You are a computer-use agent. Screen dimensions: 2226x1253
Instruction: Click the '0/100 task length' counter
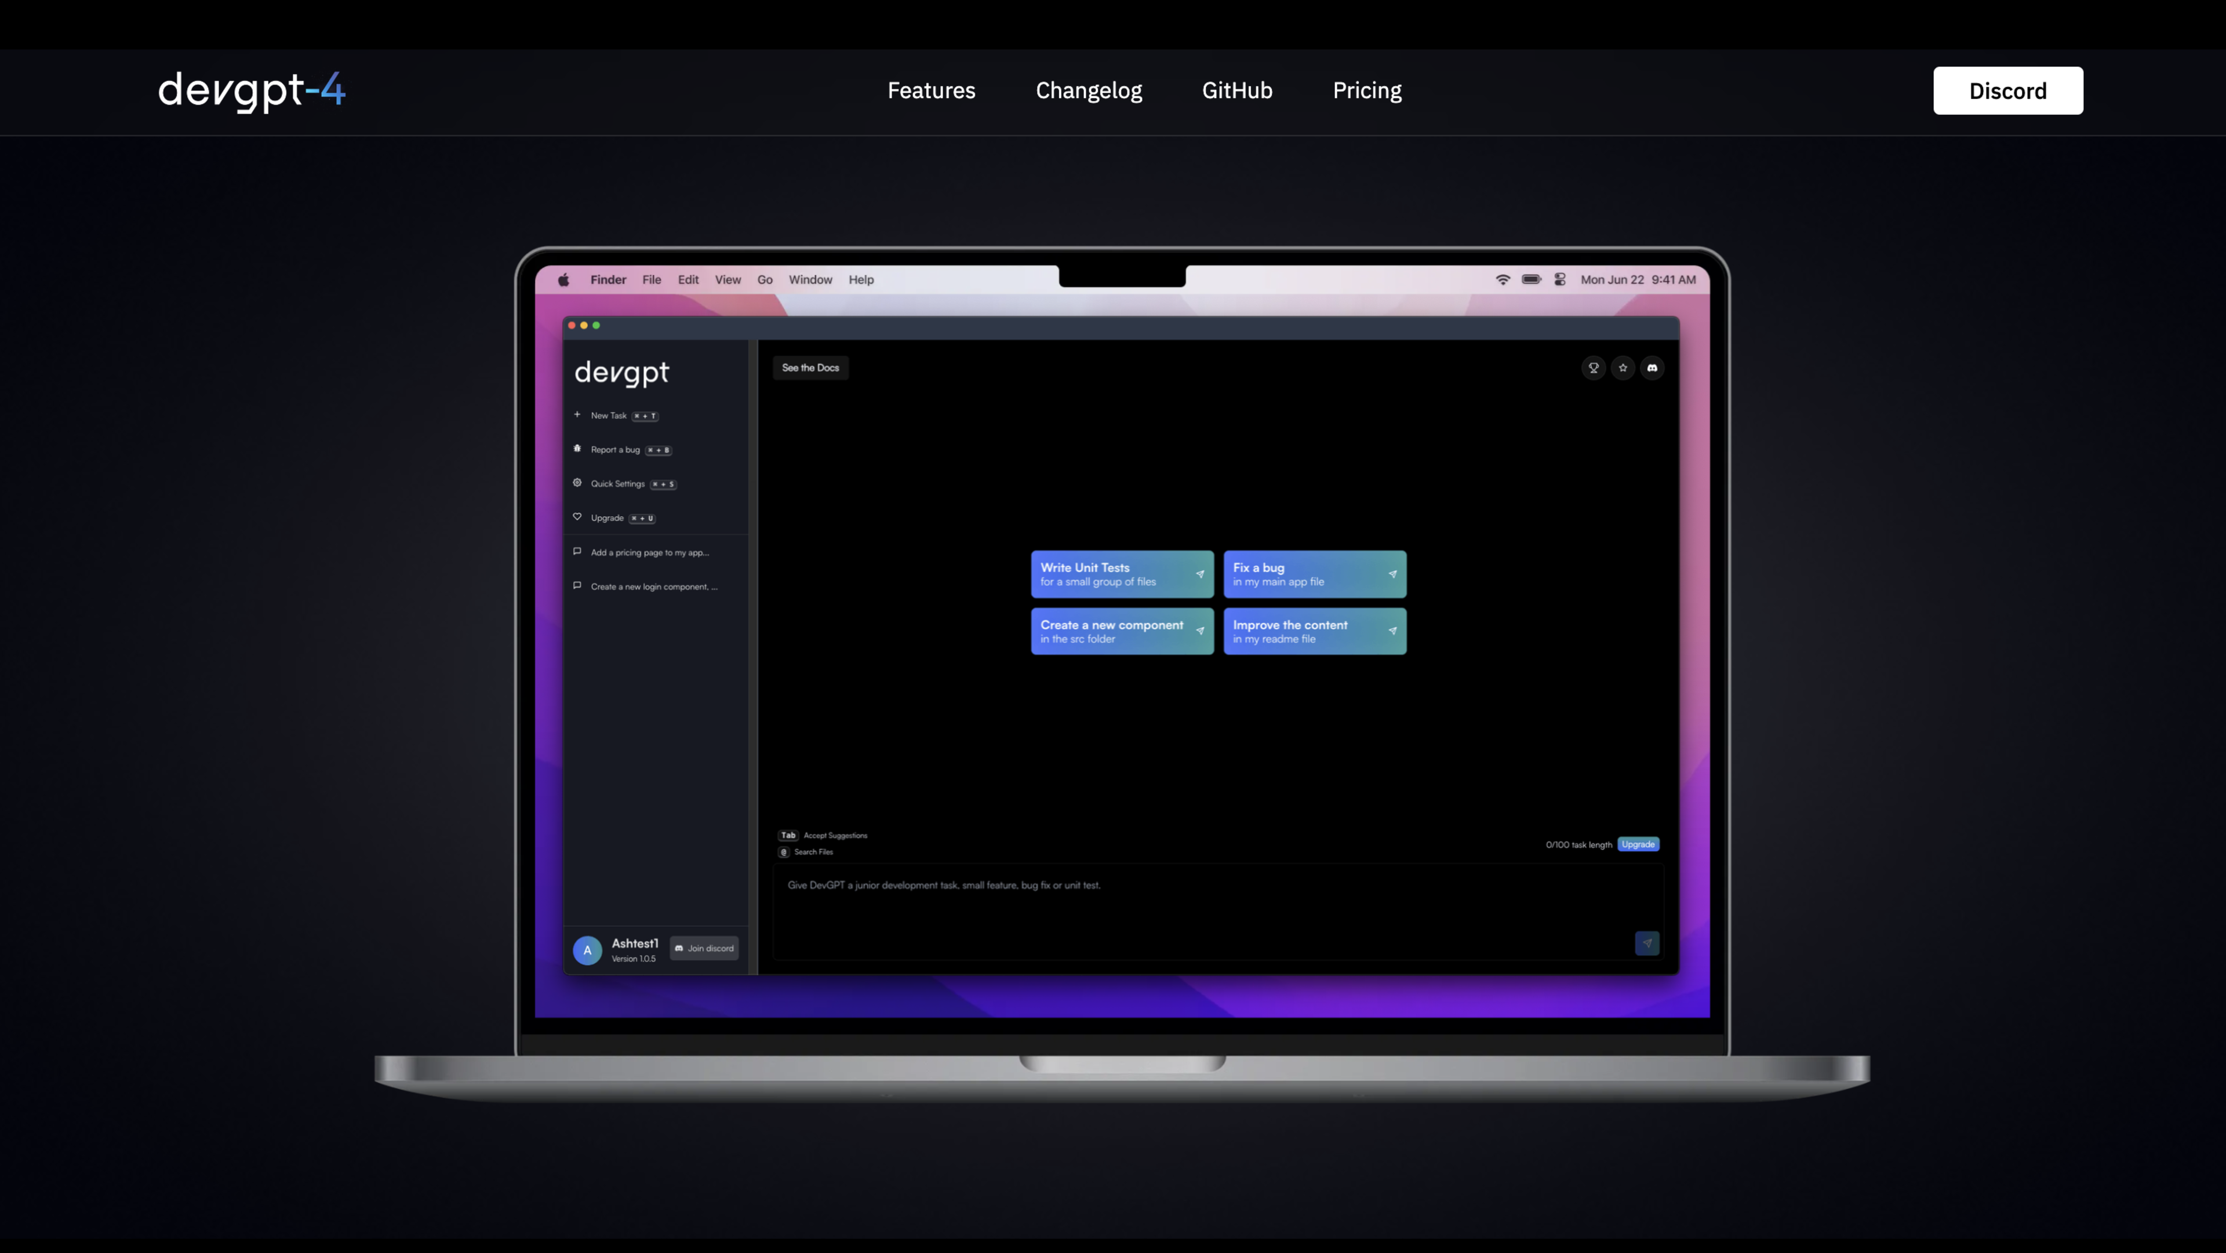pyautogui.click(x=1578, y=845)
